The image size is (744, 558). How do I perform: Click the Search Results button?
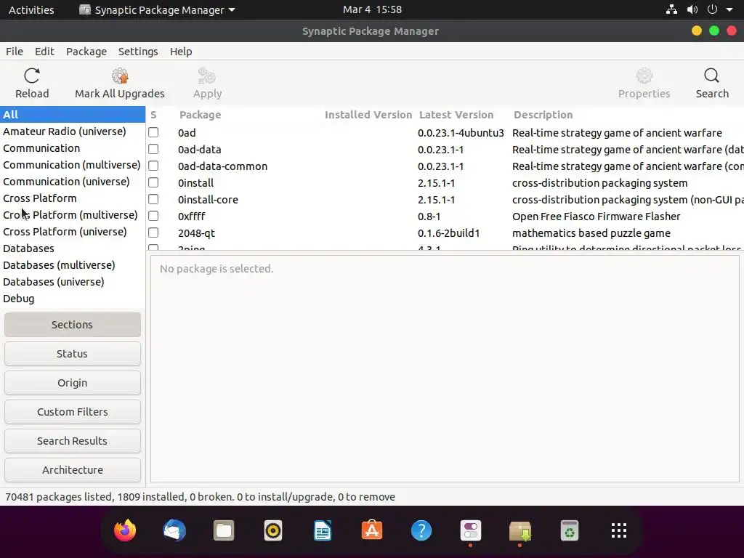point(72,441)
